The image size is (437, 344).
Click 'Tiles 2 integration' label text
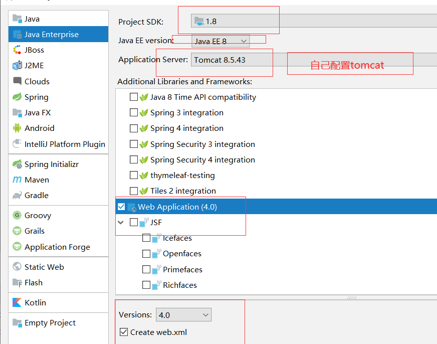(183, 191)
